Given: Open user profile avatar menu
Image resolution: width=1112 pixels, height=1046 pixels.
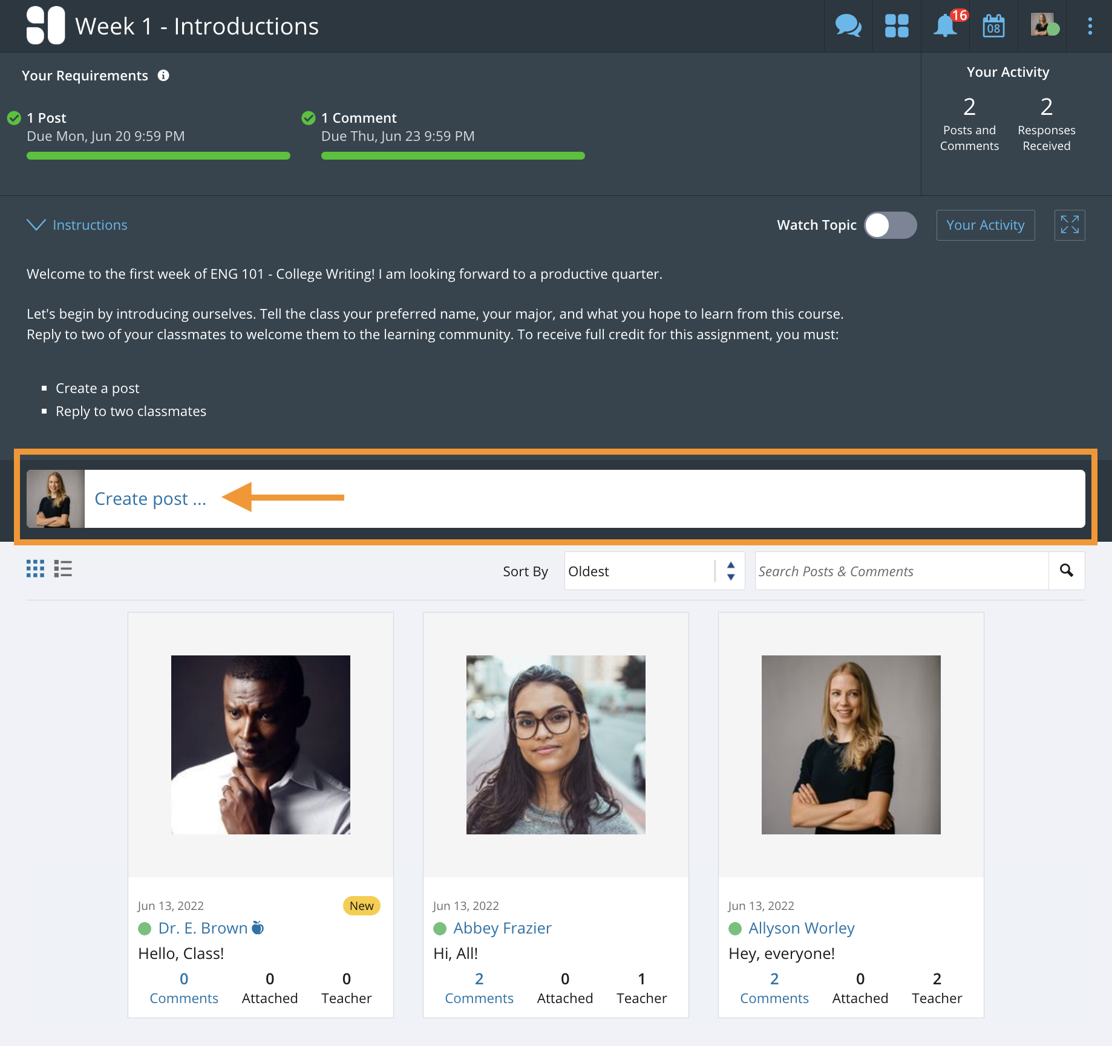Looking at the screenshot, I should click(x=1043, y=26).
